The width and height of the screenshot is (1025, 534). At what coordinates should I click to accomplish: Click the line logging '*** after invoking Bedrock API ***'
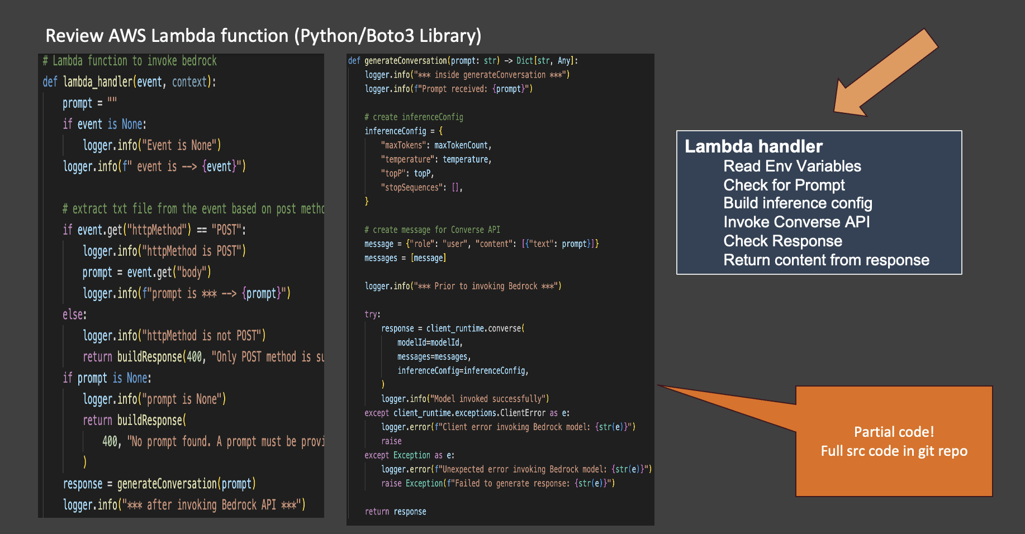(184, 505)
